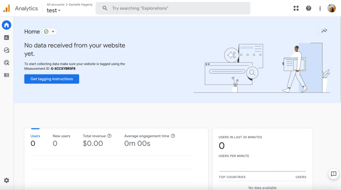Open the account profile avatar

pos(332,8)
